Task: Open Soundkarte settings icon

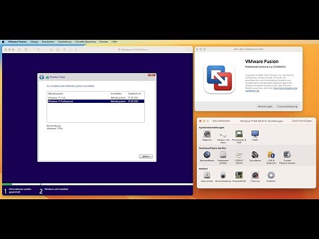Action: click(x=255, y=154)
